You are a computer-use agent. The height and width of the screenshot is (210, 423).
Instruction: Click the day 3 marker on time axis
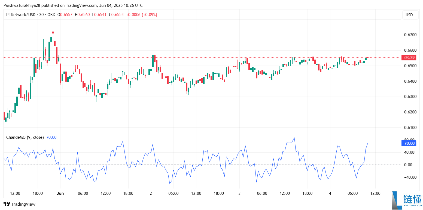pyautogui.click(x=239, y=193)
